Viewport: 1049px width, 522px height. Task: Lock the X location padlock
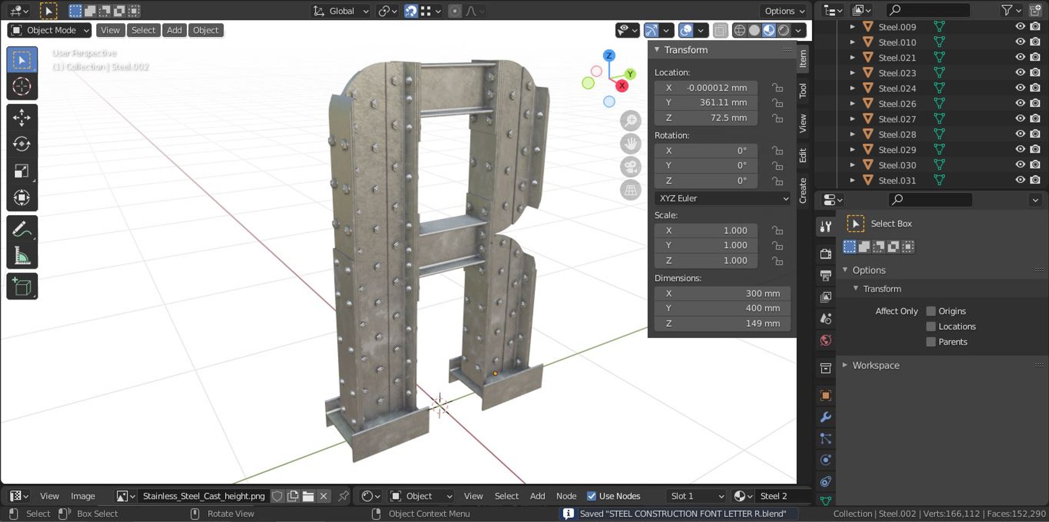coord(777,87)
